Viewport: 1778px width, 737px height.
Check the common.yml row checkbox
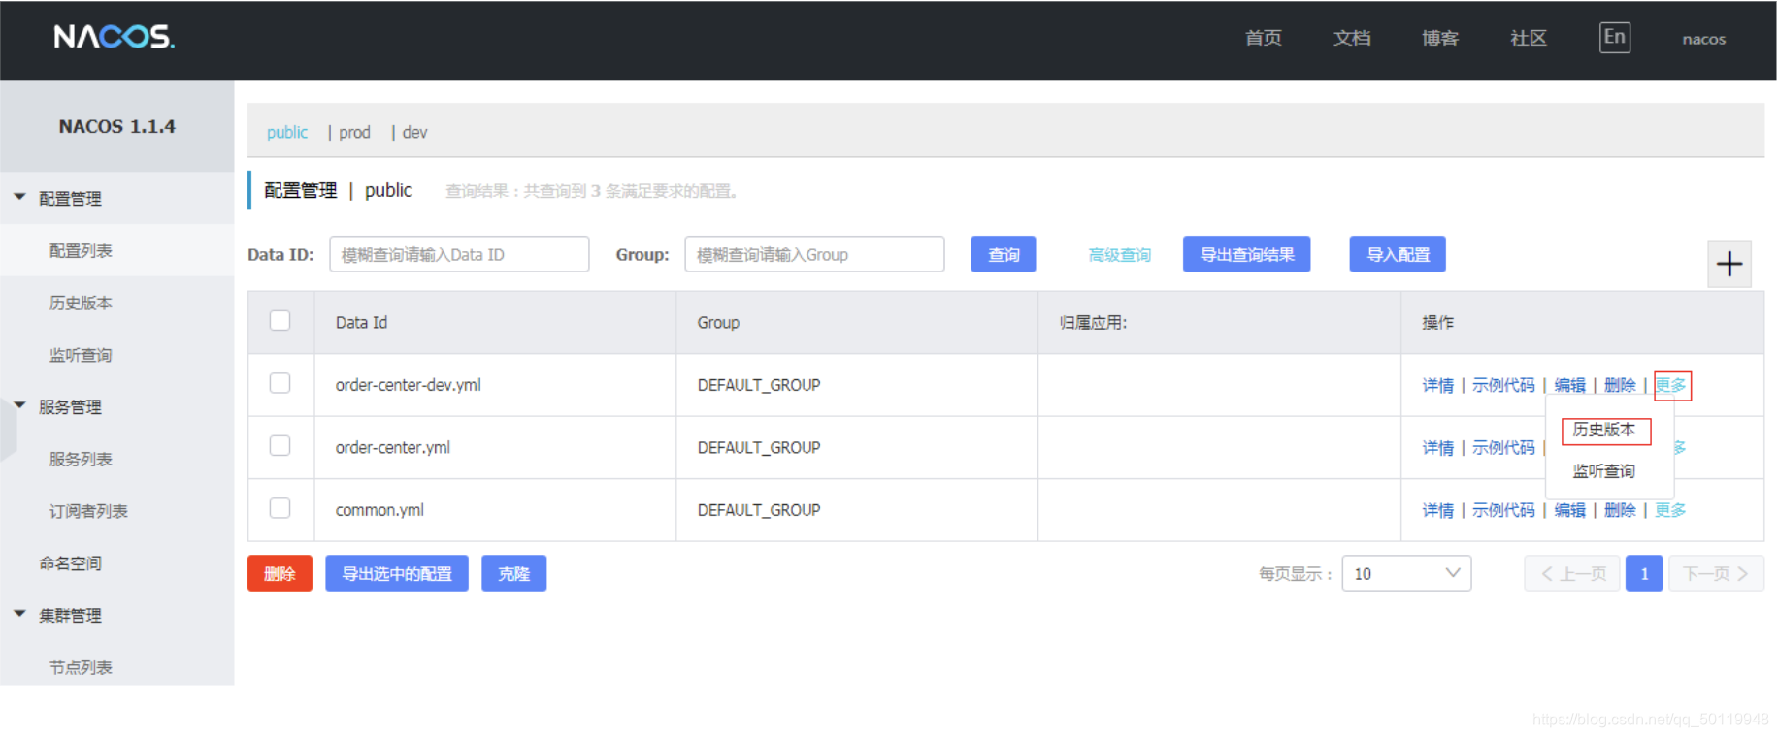pyautogui.click(x=280, y=508)
